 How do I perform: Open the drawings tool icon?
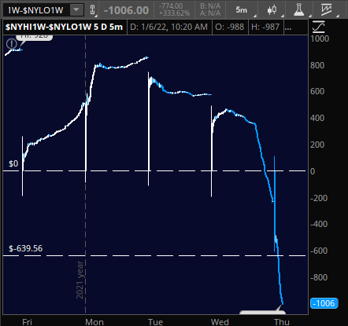(x=326, y=10)
